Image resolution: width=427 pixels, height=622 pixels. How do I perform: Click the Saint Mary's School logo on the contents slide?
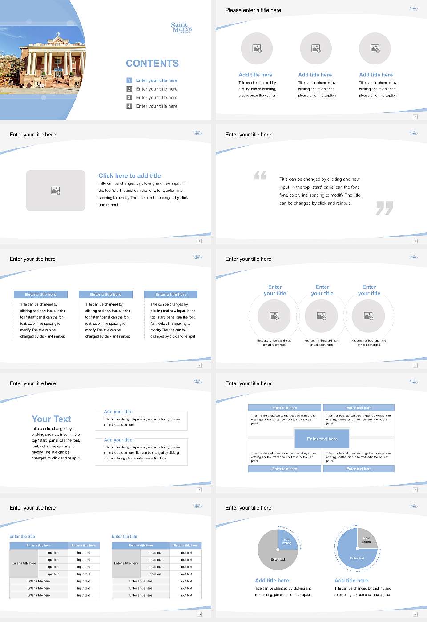181,28
